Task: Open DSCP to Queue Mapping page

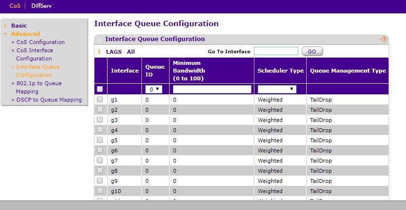Action: tap(49, 100)
